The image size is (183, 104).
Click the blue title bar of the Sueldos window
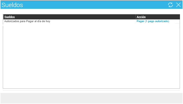tap(91, 5)
